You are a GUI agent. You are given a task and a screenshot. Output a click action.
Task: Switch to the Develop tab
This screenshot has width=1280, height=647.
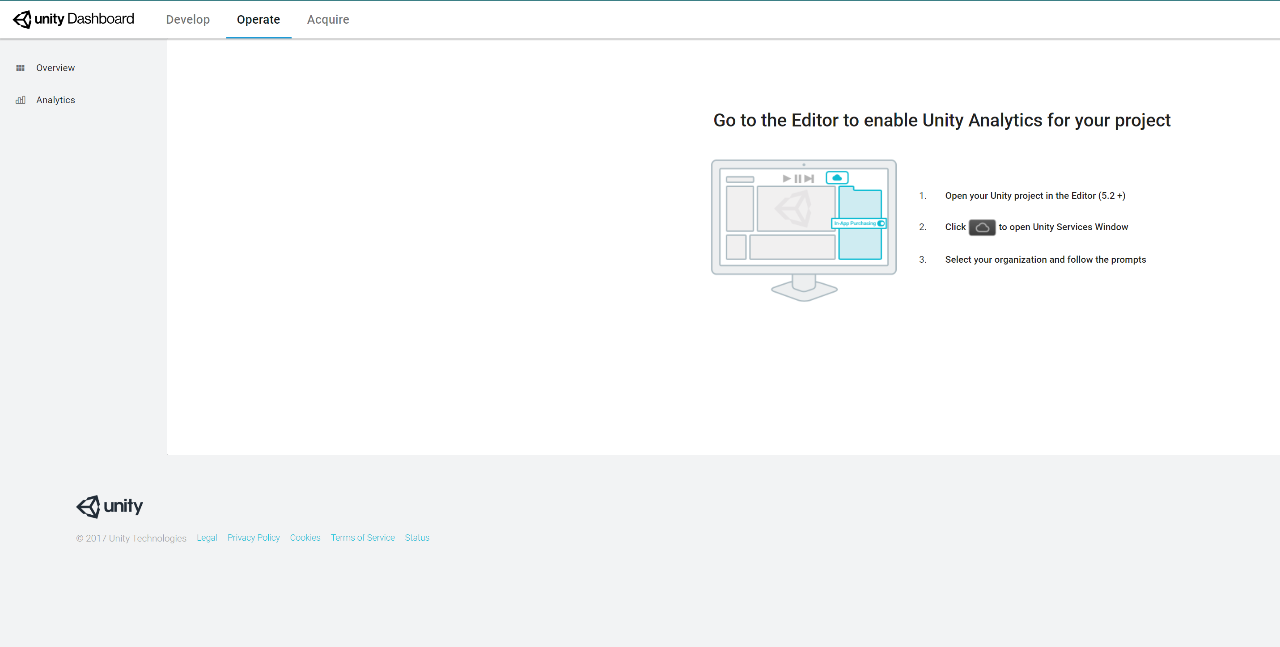pos(188,19)
